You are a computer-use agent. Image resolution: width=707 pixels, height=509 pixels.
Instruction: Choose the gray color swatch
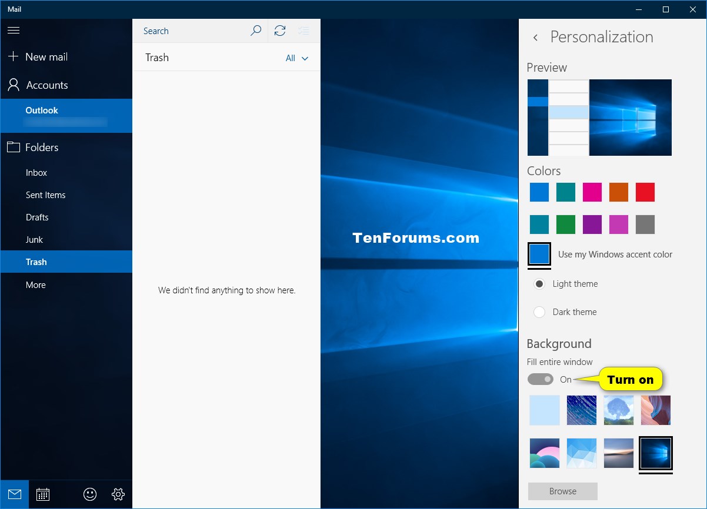[645, 225]
